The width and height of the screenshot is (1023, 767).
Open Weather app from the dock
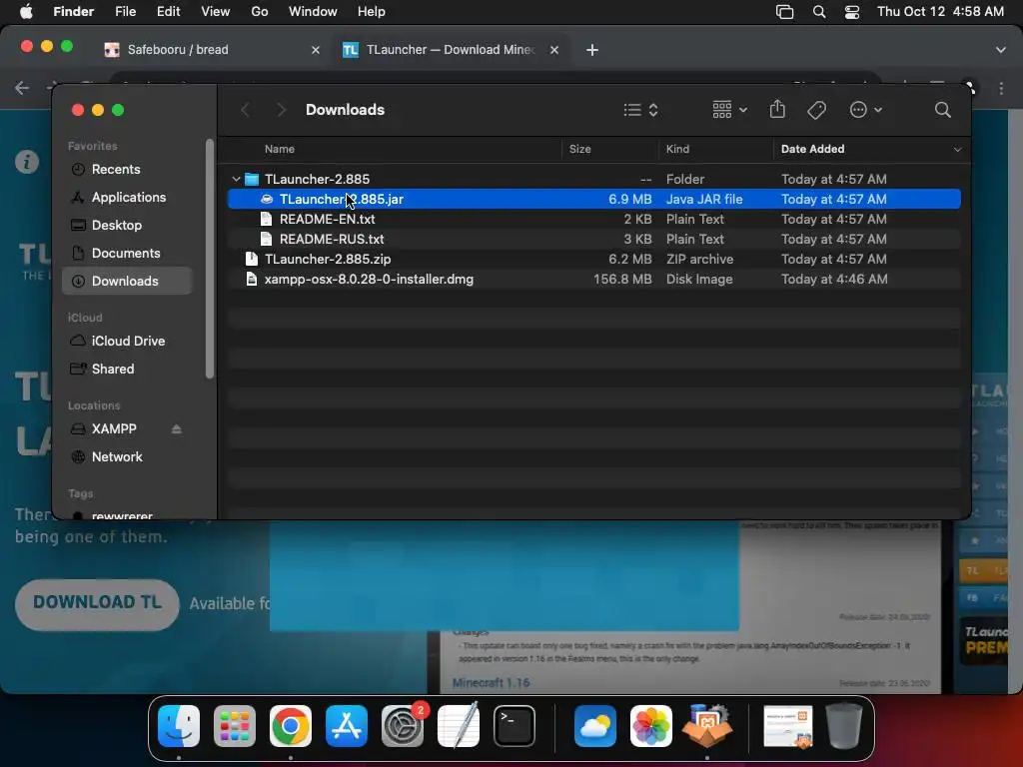595,726
